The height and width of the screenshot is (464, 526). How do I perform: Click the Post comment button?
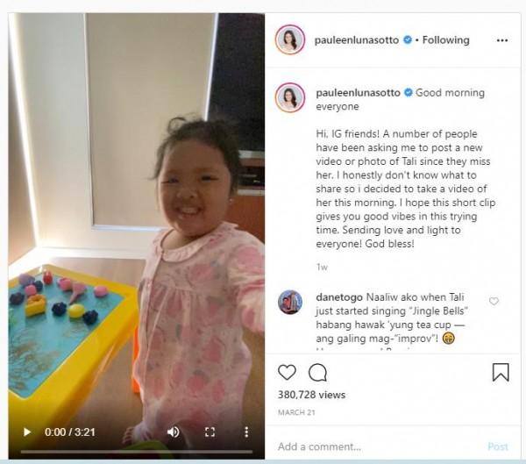(x=498, y=446)
